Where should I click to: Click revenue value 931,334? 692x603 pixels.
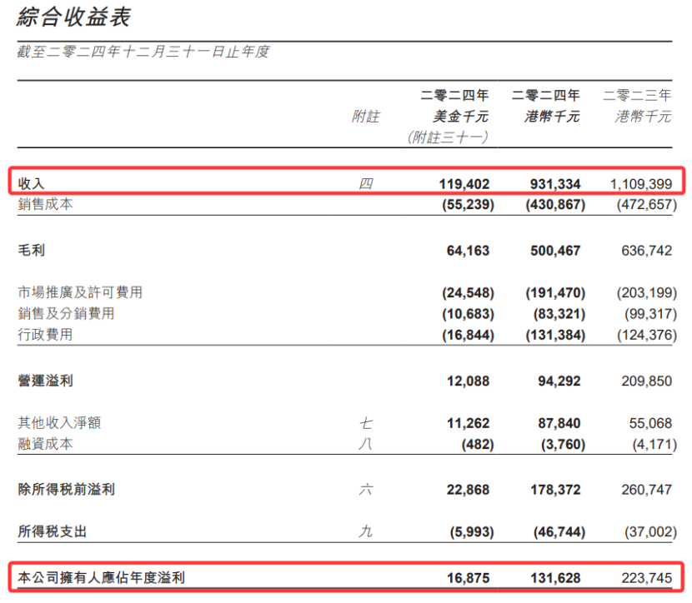click(554, 183)
